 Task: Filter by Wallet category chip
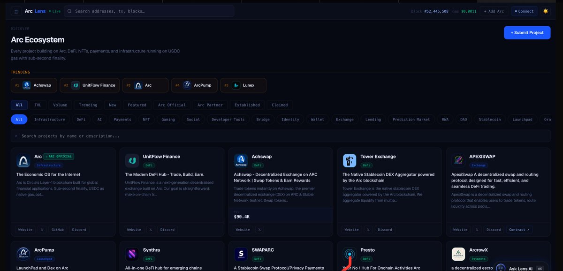click(317, 120)
